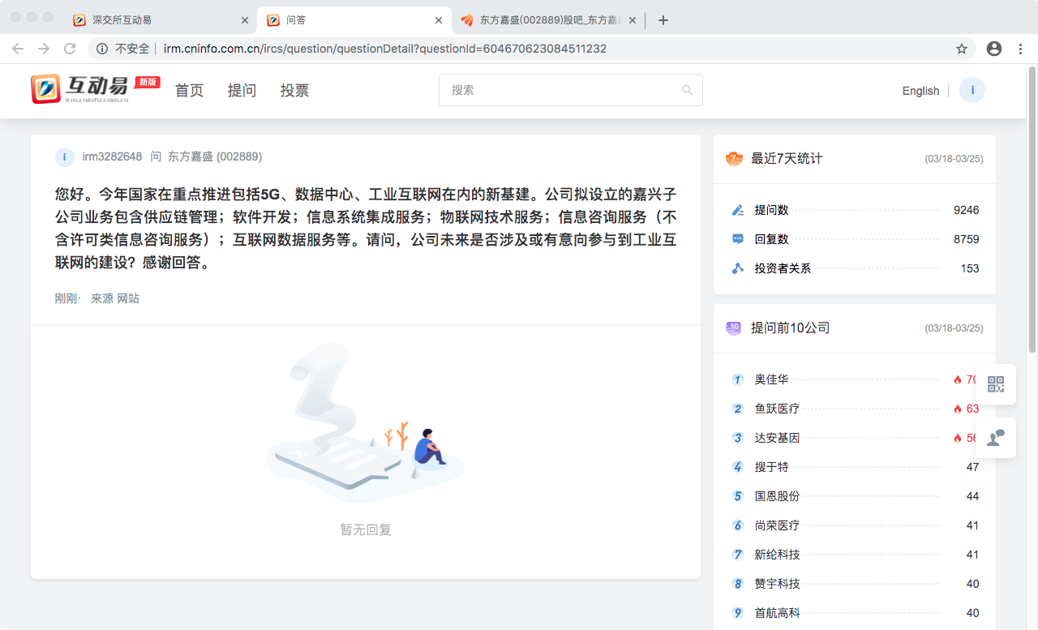Open 搜于特 in top 10 list
This screenshot has height=630, width=1038.
coord(772,467)
